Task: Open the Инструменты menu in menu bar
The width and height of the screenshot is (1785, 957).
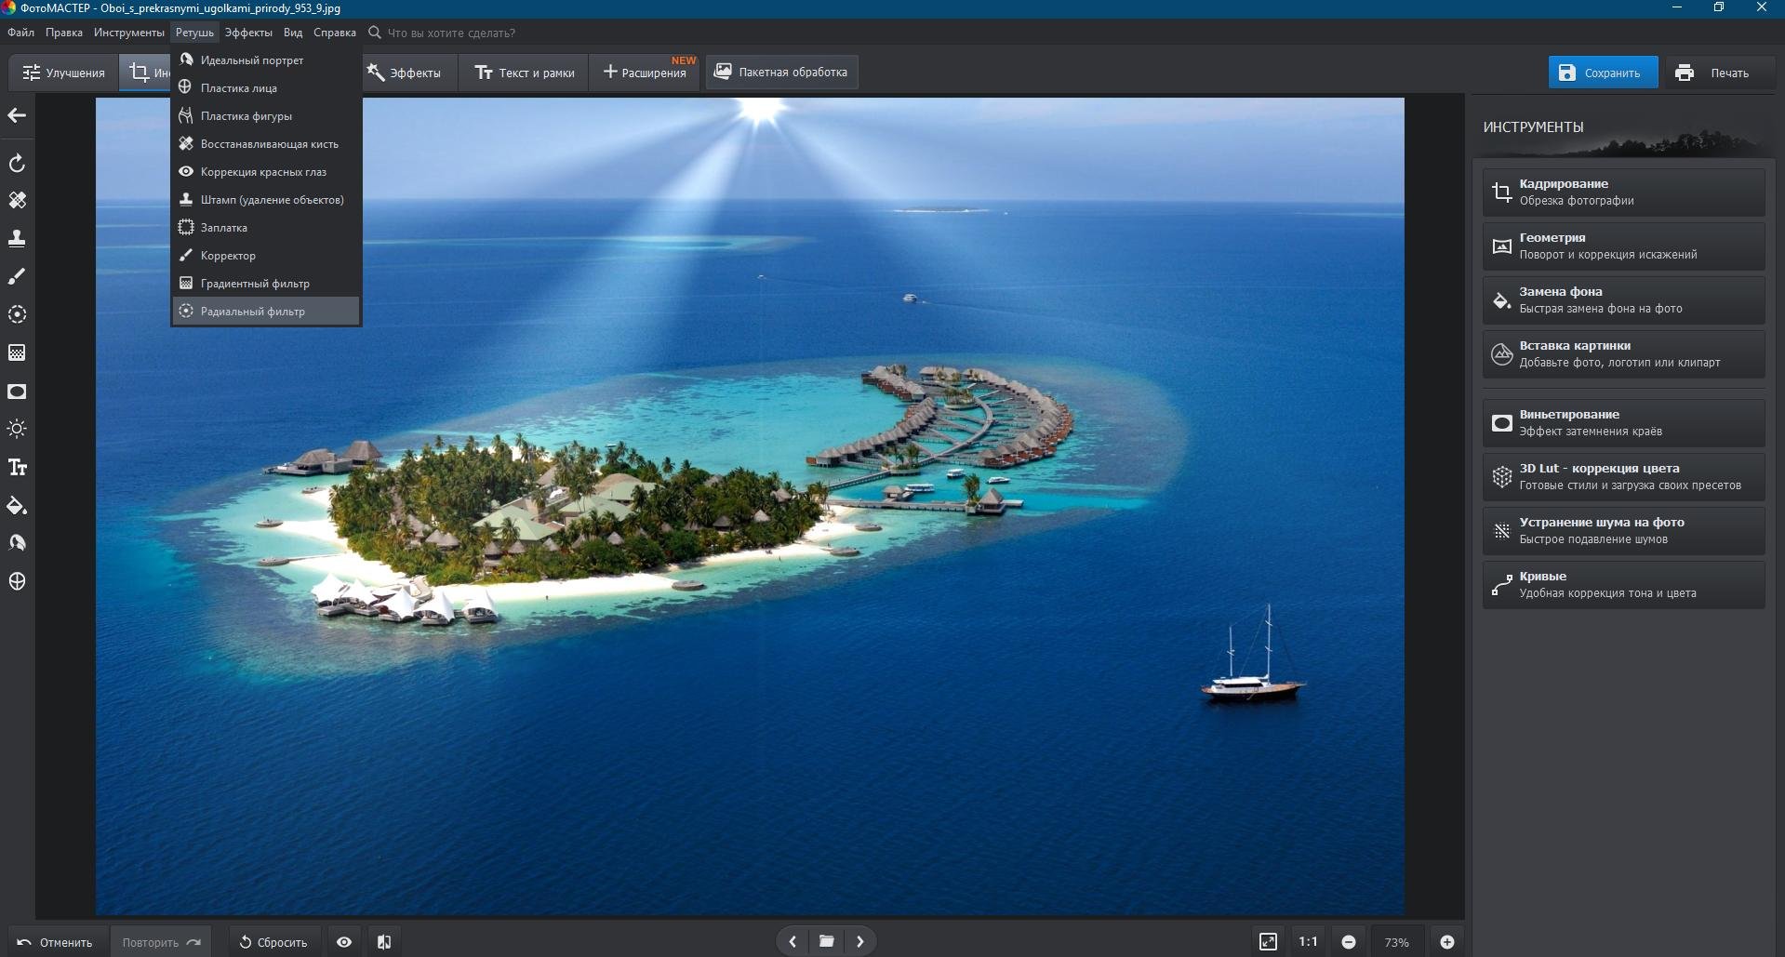Action: pyautogui.click(x=128, y=33)
